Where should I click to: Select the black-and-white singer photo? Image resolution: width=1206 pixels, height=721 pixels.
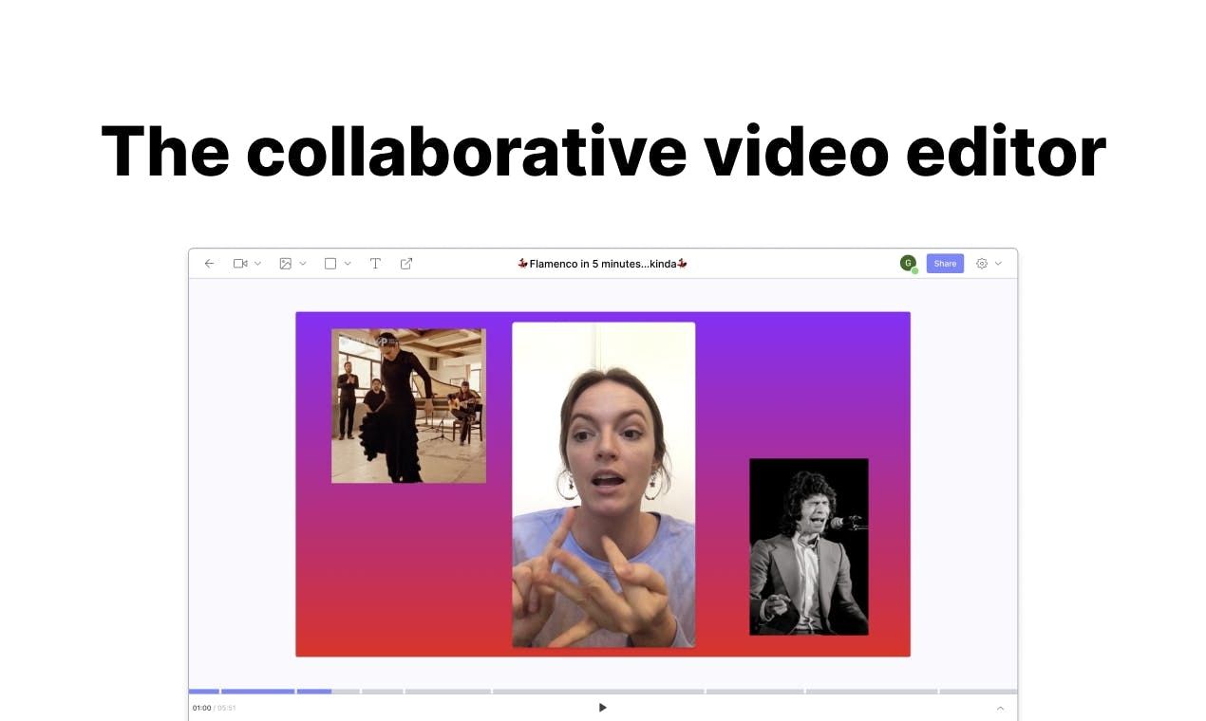[808, 546]
